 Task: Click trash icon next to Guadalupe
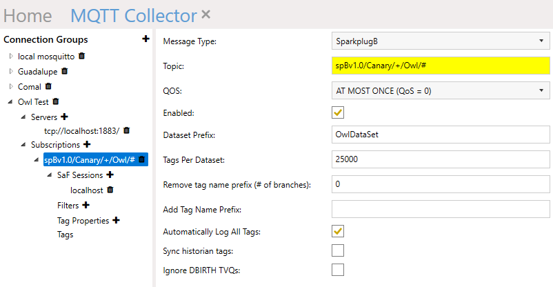pyautogui.click(x=65, y=71)
